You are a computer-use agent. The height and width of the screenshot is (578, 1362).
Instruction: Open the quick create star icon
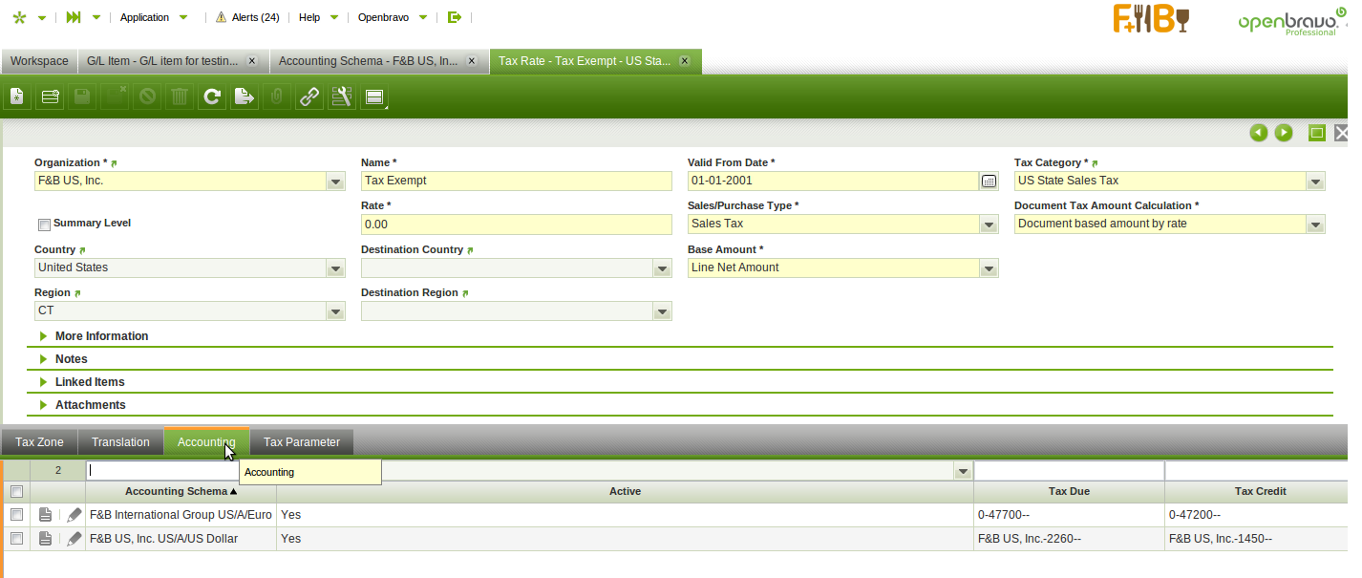19,17
